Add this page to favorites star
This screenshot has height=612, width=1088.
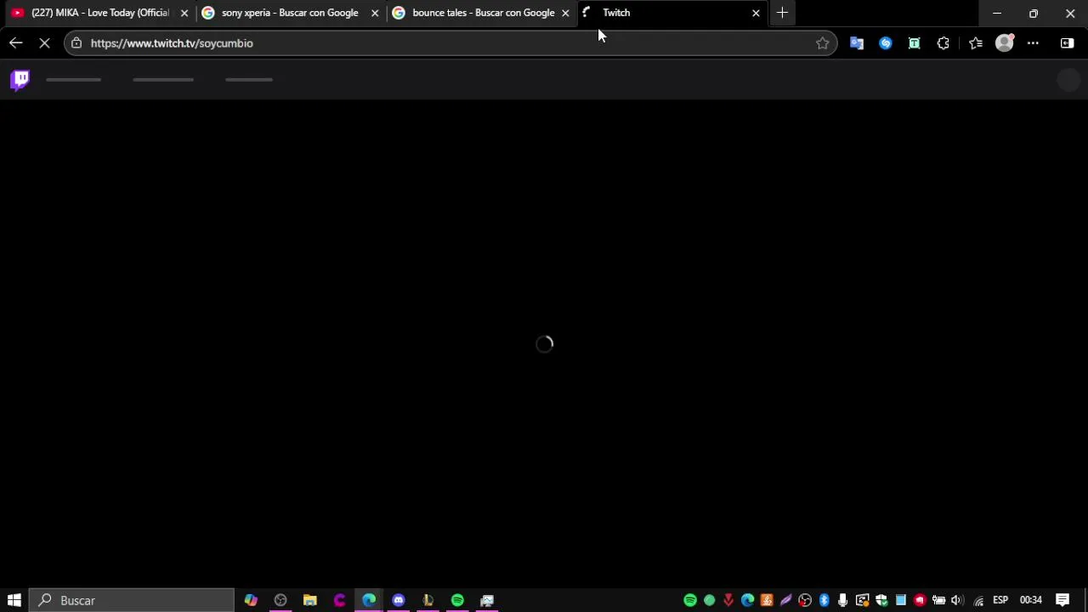tap(822, 43)
